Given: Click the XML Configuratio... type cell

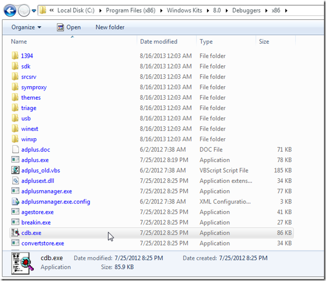Looking at the screenshot, I should coord(225,202).
